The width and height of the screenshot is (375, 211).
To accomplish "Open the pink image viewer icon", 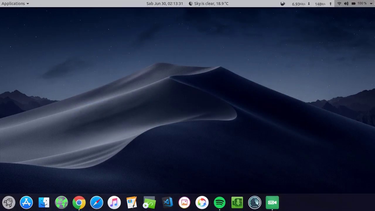I will pyautogui.click(x=185, y=203).
